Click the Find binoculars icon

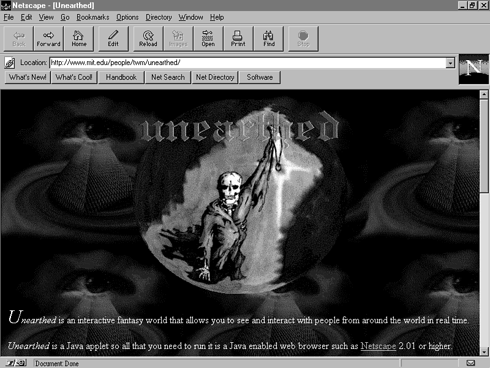(x=269, y=38)
